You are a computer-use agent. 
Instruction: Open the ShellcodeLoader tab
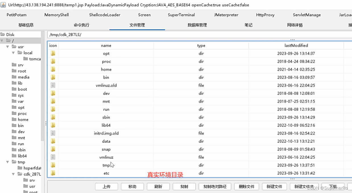[x=105, y=15]
